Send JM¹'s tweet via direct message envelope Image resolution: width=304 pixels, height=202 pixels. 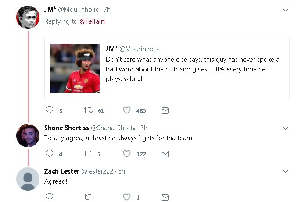pyautogui.click(x=165, y=111)
